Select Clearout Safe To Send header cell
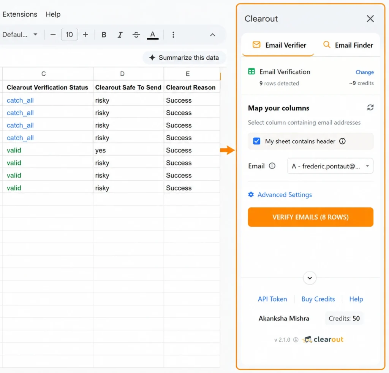This screenshot has height=373, width=389. coord(128,87)
